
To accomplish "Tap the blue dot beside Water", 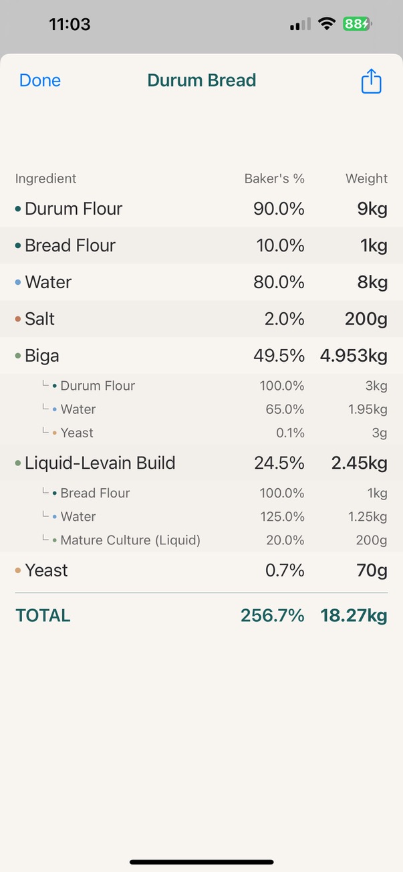I will pos(18,283).
